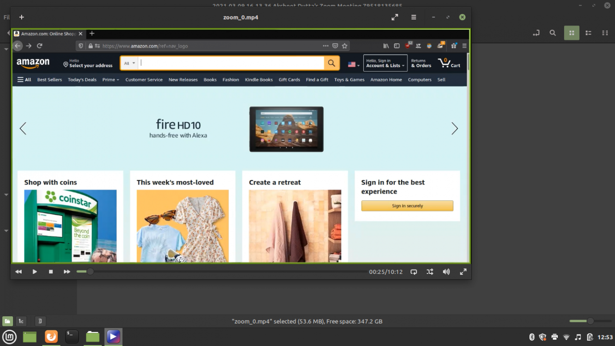The height and width of the screenshot is (346, 615).
Task: Launch Firefox from the taskbar
Action: [51, 337]
